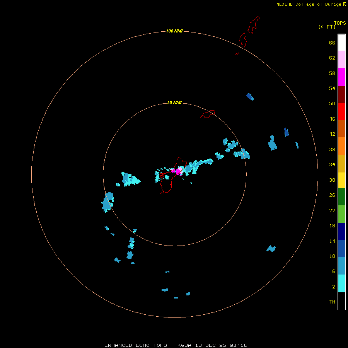
Task: Click the TH legend label
Action: [332, 302]
